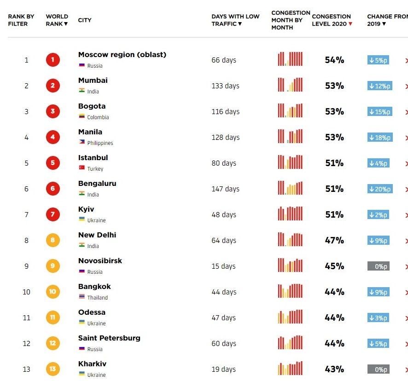Screen dimensions: 408x381
Task: Click the Philippines flag under Manila
Action: point(82,143)
